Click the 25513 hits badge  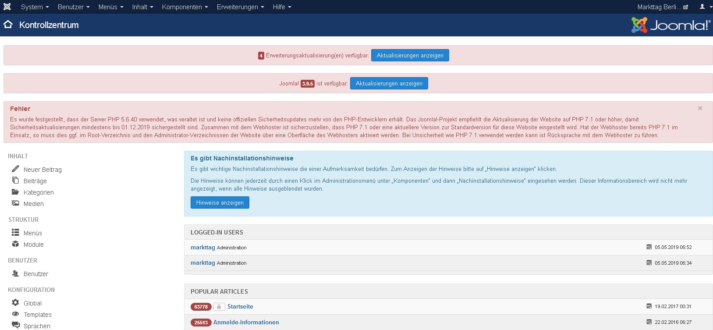[x=201, y=323]
